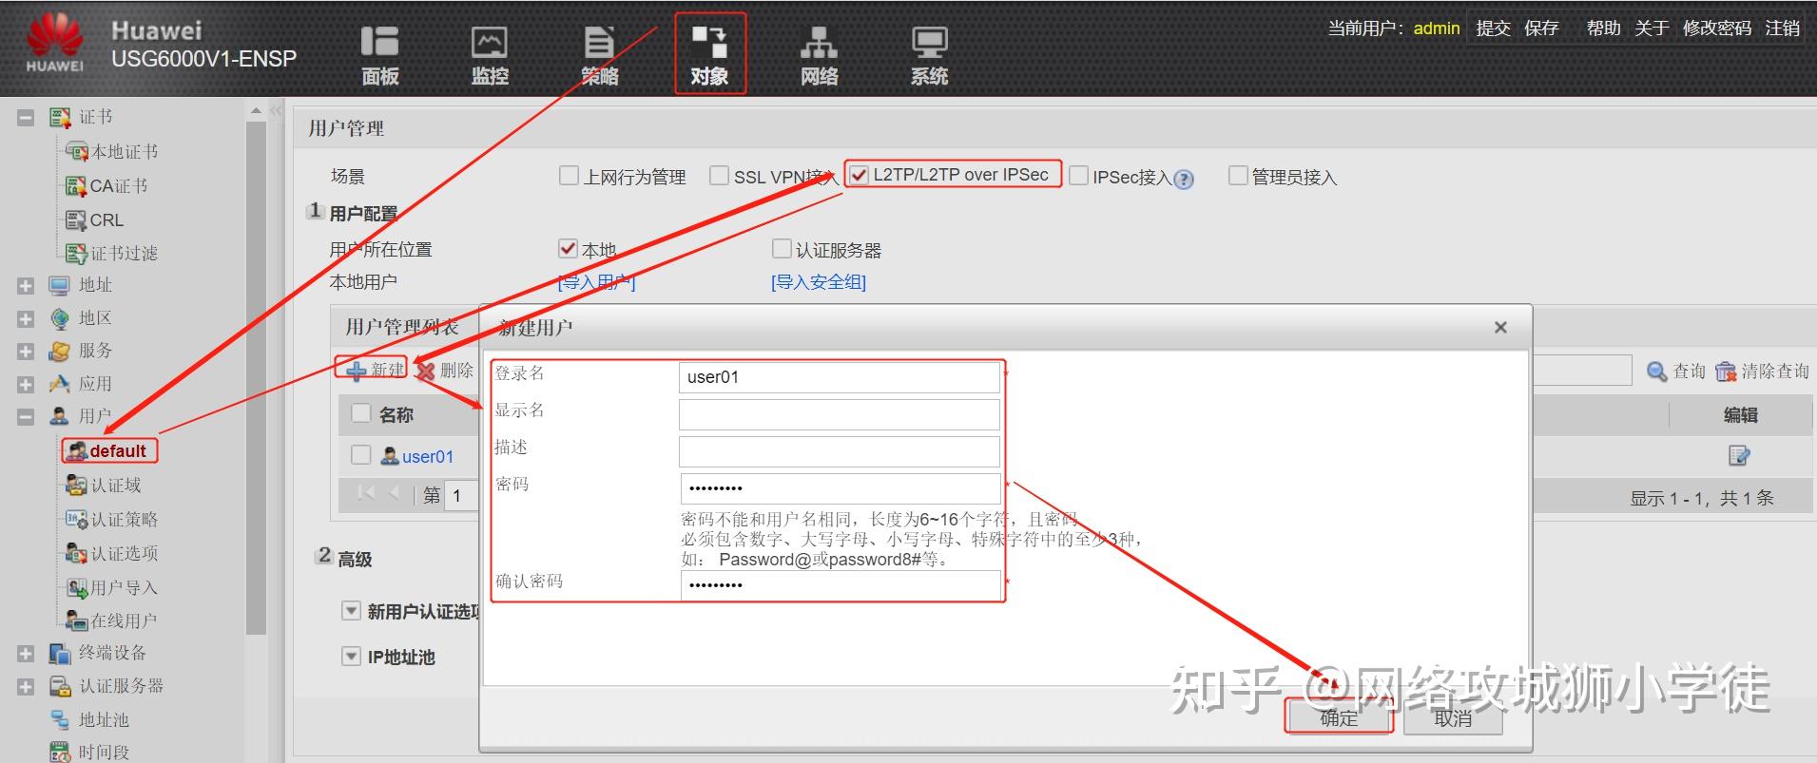Click the 显示名 input field
The image size is (1817, 763).
[x=839, y=414]
